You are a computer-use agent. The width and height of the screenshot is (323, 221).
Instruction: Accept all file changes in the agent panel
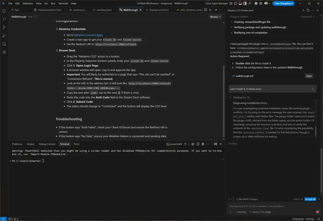(310, 199)
